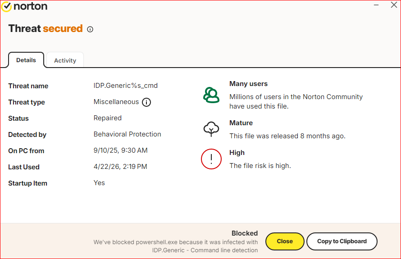Click the Last Used label
Screen dimensions: 401x259
[x=24, y=167]
